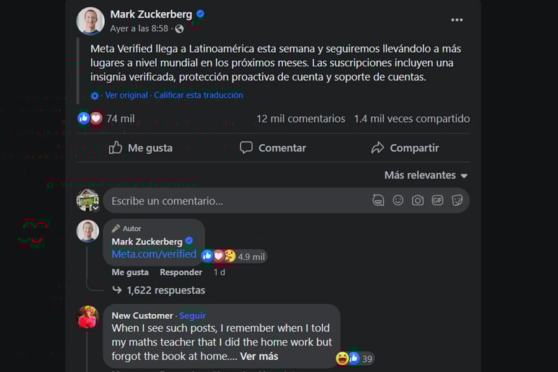Open the Meta.com/verified link
558x372 pixels.
coord(154,254)
